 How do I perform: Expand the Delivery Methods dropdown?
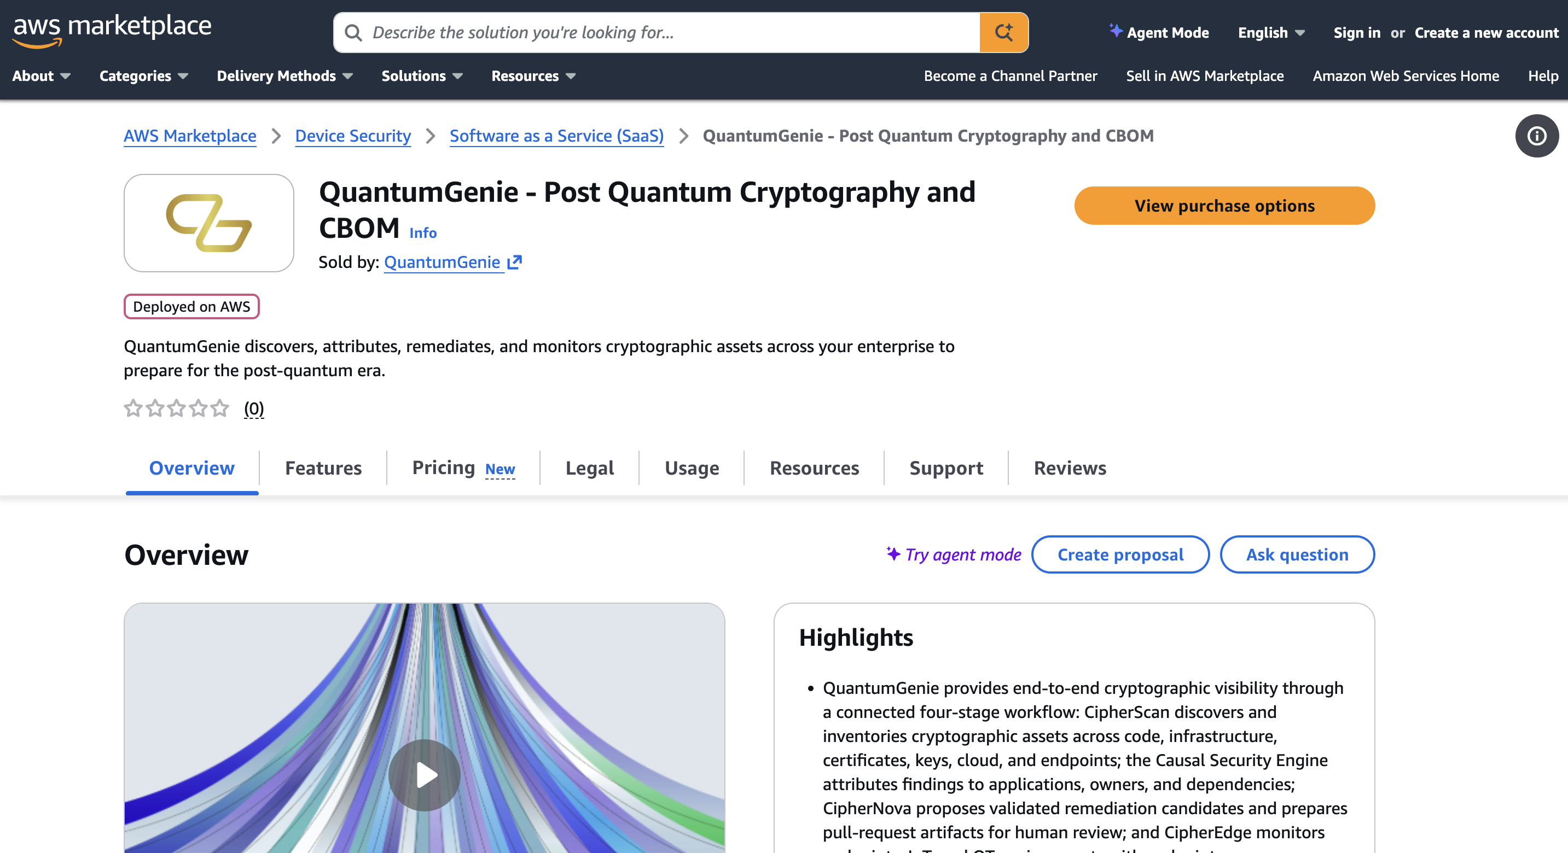point(285,76)
